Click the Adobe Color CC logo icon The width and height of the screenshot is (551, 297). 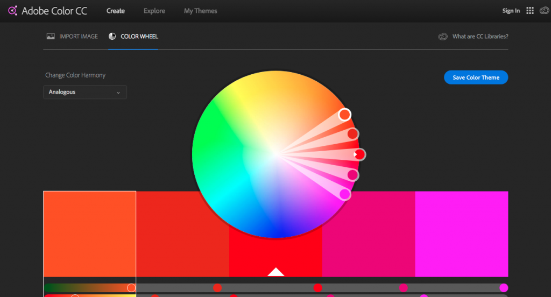(13, 11)
